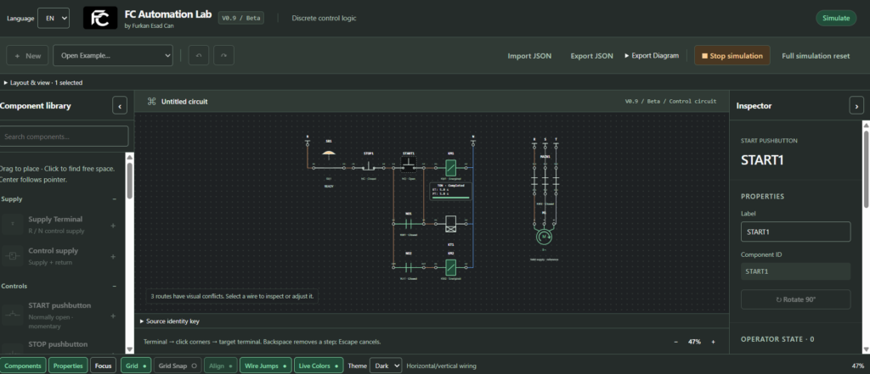Toggle Live Colors
This screenshot has height=374, width=870.
tap(318, 366)
